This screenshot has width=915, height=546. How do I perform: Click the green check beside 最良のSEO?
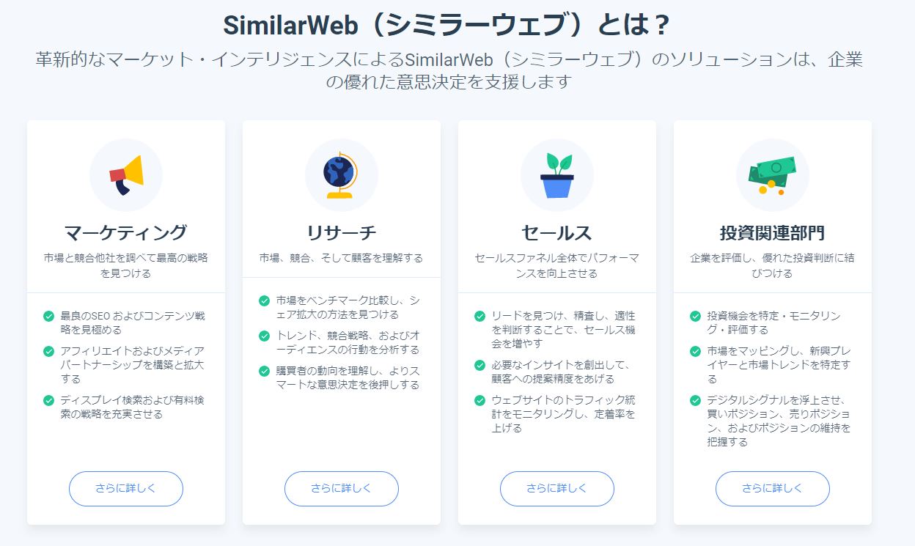point(49,317)
